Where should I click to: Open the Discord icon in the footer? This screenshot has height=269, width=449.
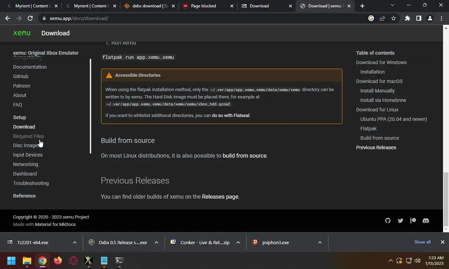click(426, 221)
